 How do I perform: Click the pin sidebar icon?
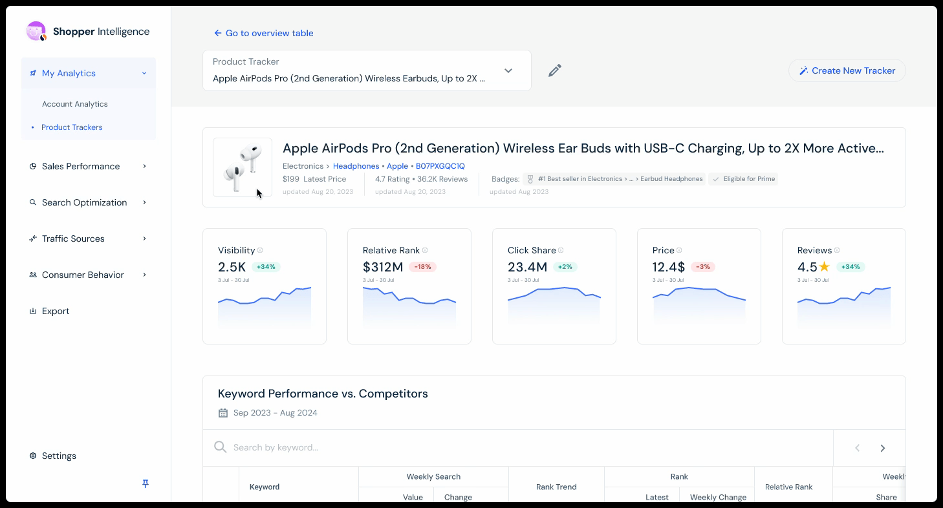pyautogui.click(x=146, y=483)
